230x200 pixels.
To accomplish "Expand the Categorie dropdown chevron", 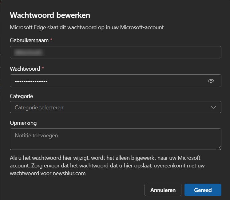I will tap(214, 108).
